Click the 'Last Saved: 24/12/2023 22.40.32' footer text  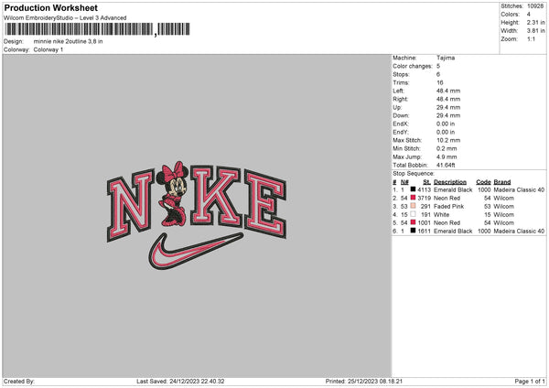point(180,382)
